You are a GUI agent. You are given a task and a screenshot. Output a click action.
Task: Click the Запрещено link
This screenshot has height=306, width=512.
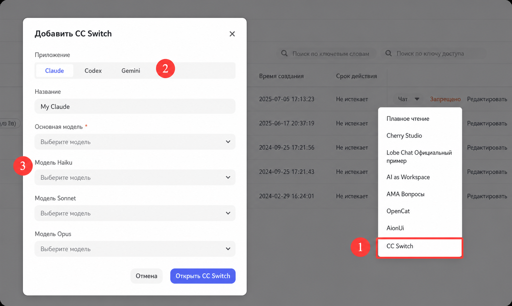445,99
